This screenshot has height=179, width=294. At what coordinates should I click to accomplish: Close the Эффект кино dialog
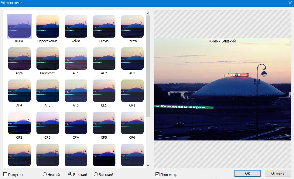[x=290, y=3]
